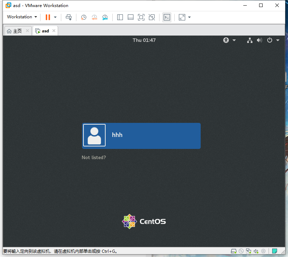Click the Not listed? link
The image size is (288, 257).
[x=94, y=157]
